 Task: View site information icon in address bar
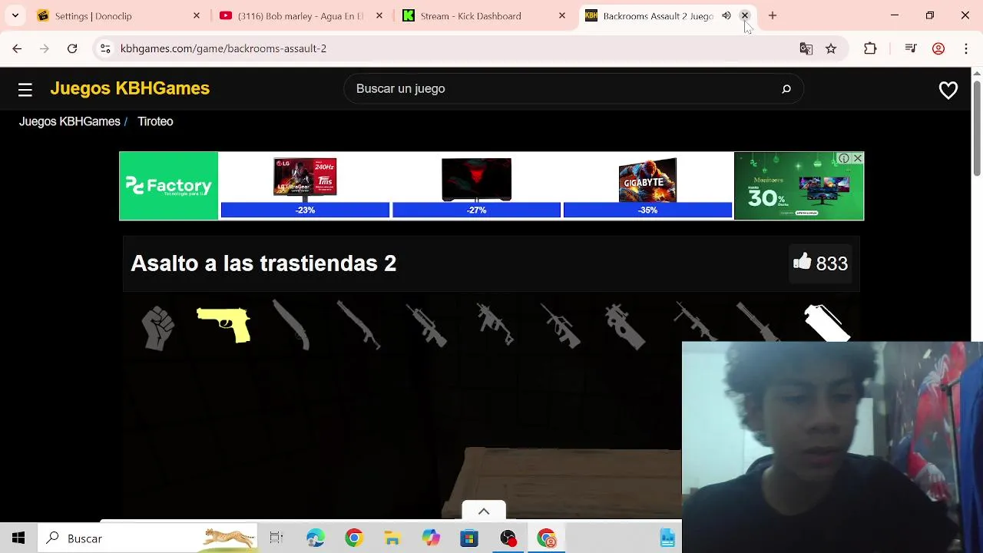click(105, 48)
